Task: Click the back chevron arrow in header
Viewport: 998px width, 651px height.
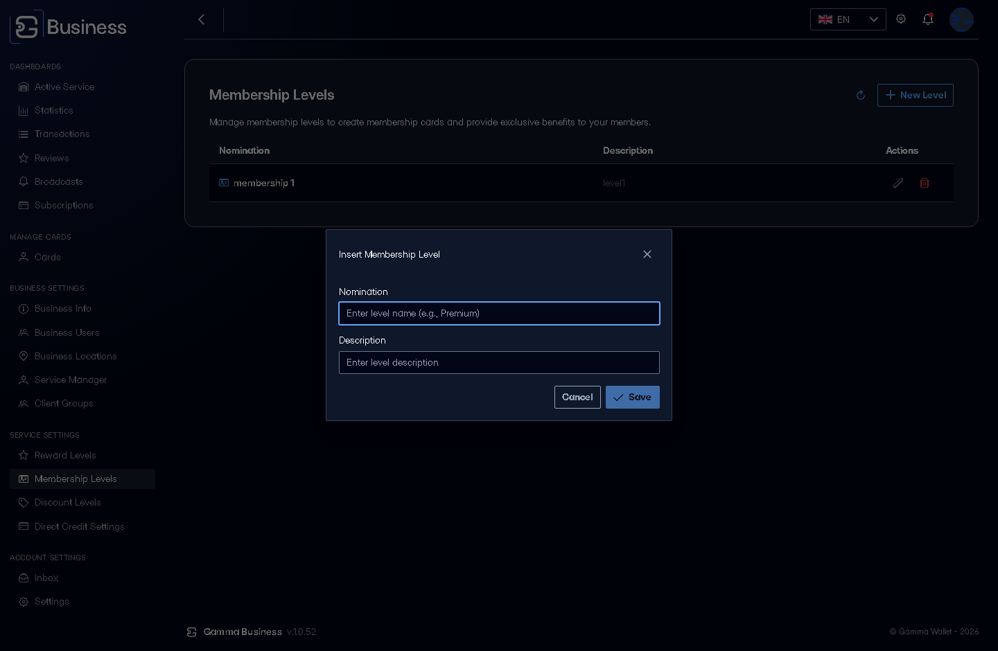Action: 202,19
